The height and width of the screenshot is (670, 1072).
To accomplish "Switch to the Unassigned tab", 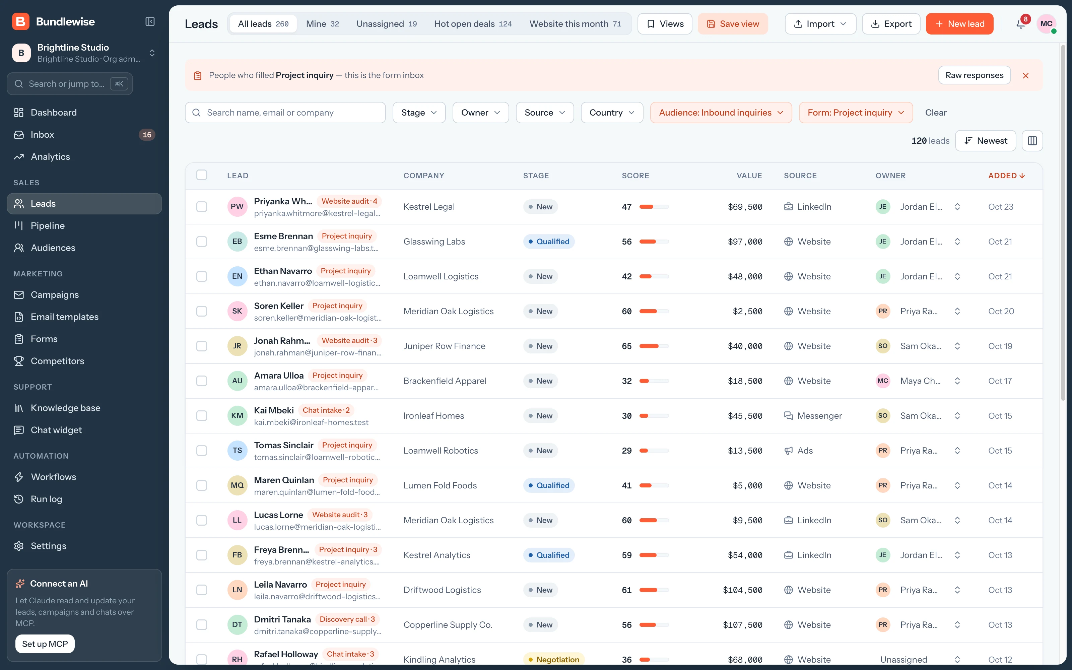I will pos(386,24).
